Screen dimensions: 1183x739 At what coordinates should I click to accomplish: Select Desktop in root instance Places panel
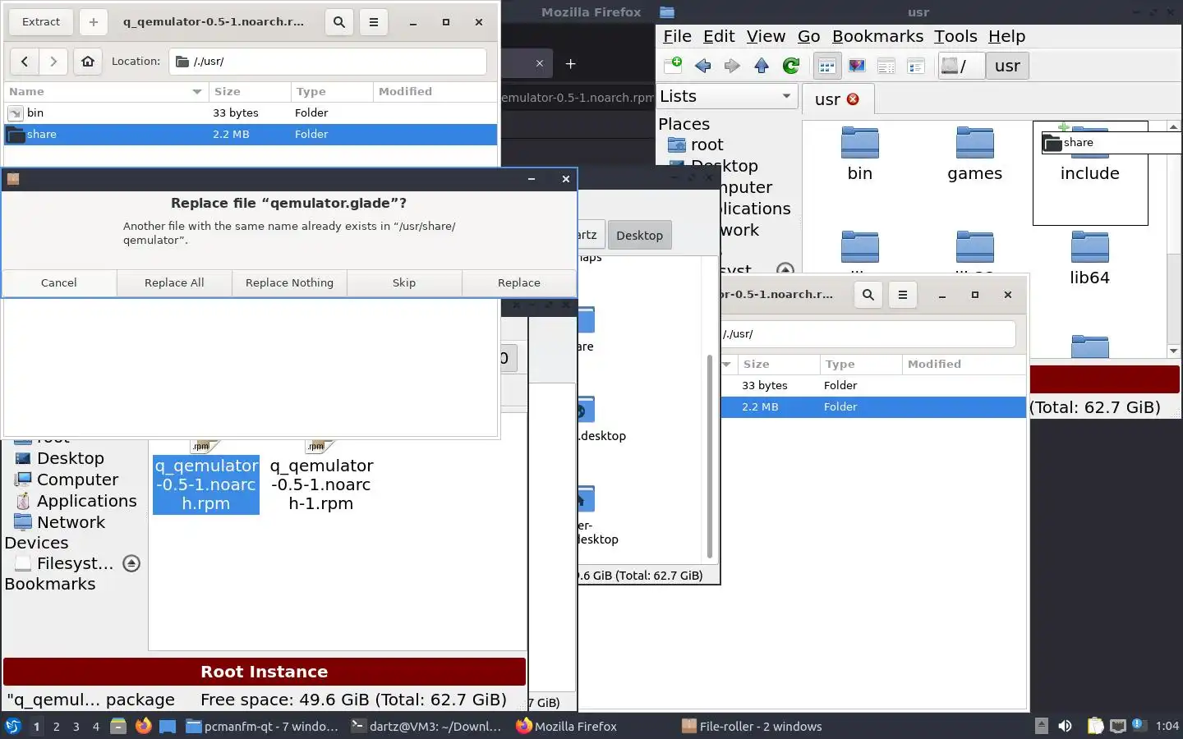(70, 458)
